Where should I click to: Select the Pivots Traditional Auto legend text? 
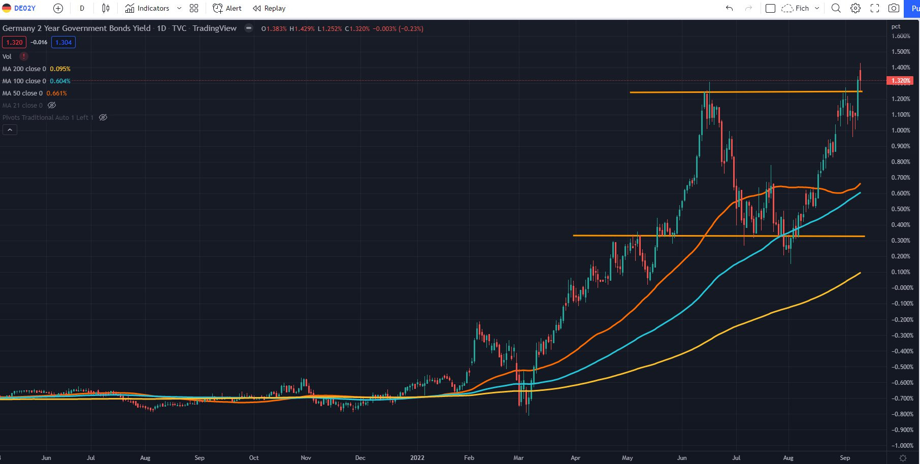click(48, 117)
